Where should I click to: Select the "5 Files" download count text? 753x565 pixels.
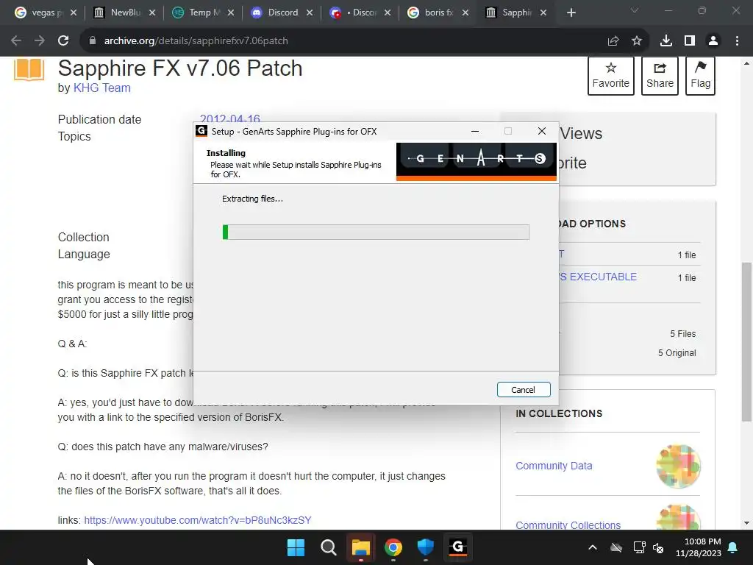click(683, 333)
